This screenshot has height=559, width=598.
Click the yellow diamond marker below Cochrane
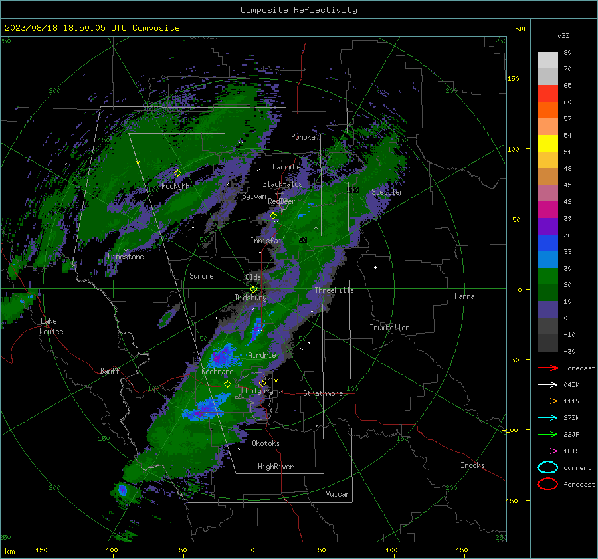[228, 384]
